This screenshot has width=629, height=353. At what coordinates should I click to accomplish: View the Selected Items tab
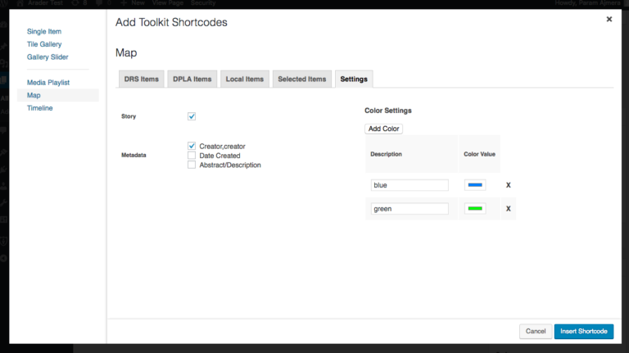301,79
